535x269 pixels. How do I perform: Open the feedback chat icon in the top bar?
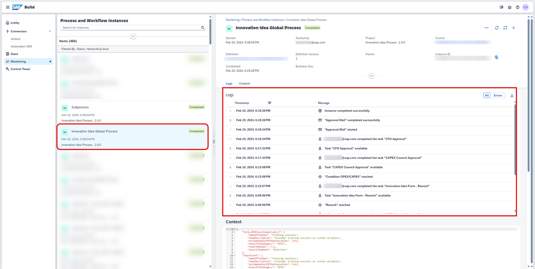click(x=502, y=7)
